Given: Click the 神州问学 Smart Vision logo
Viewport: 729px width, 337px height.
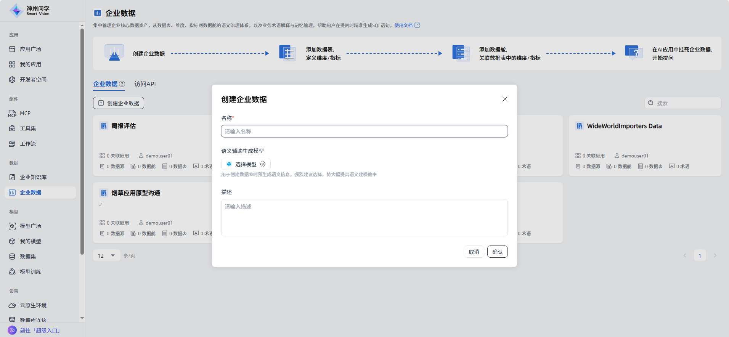Looking at the screenshot, I should click(30, 11).
